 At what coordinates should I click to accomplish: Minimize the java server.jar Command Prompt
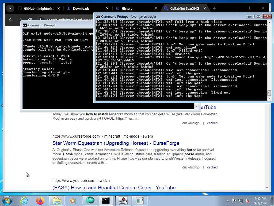tap(250, 17)
